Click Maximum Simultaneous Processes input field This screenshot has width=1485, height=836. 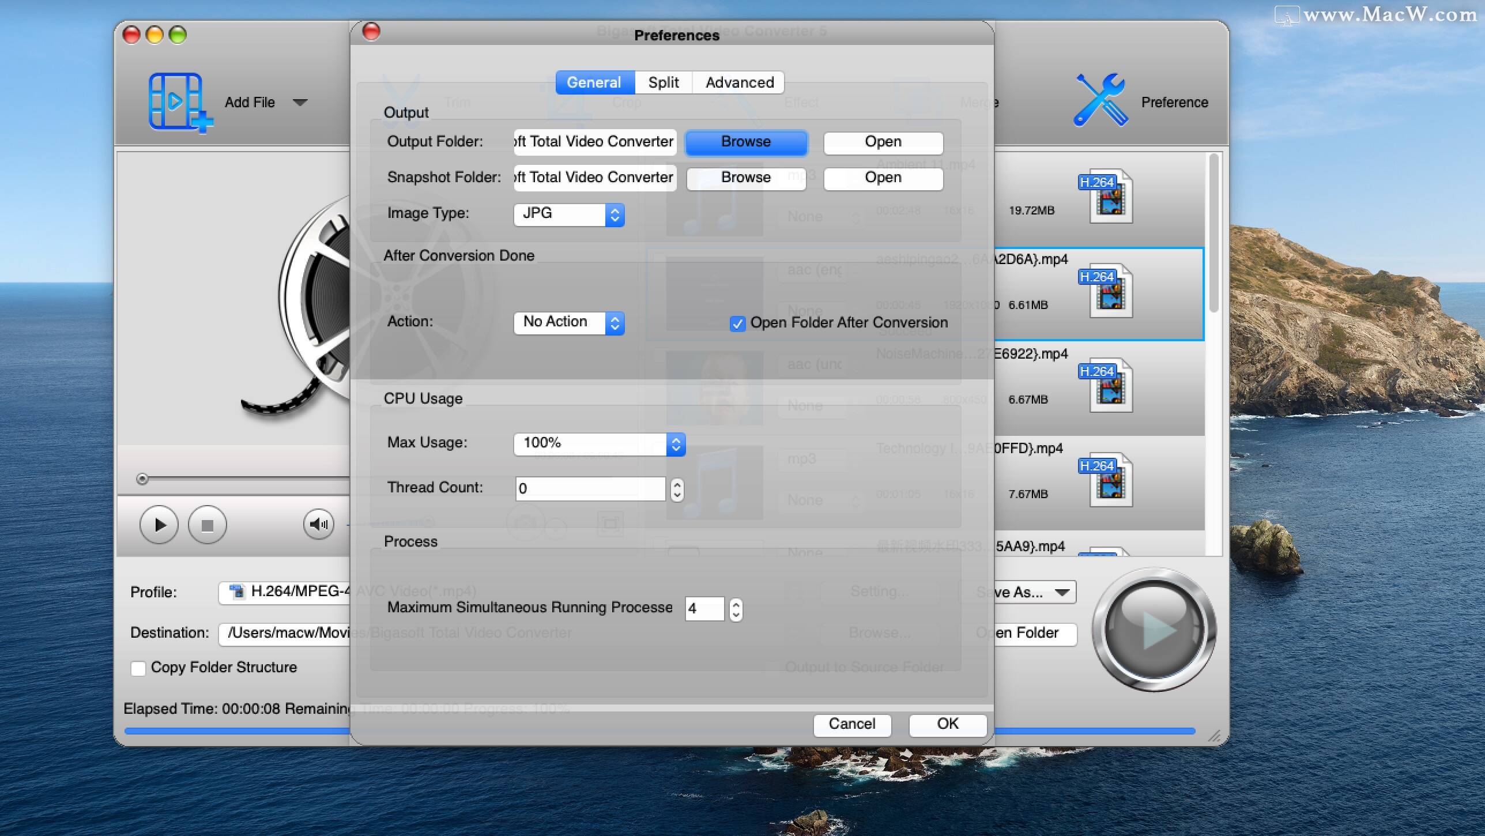tap(705, 608)
